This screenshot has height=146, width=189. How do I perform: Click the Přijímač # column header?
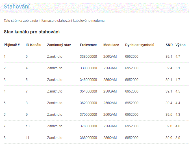[x=12, y=45]
